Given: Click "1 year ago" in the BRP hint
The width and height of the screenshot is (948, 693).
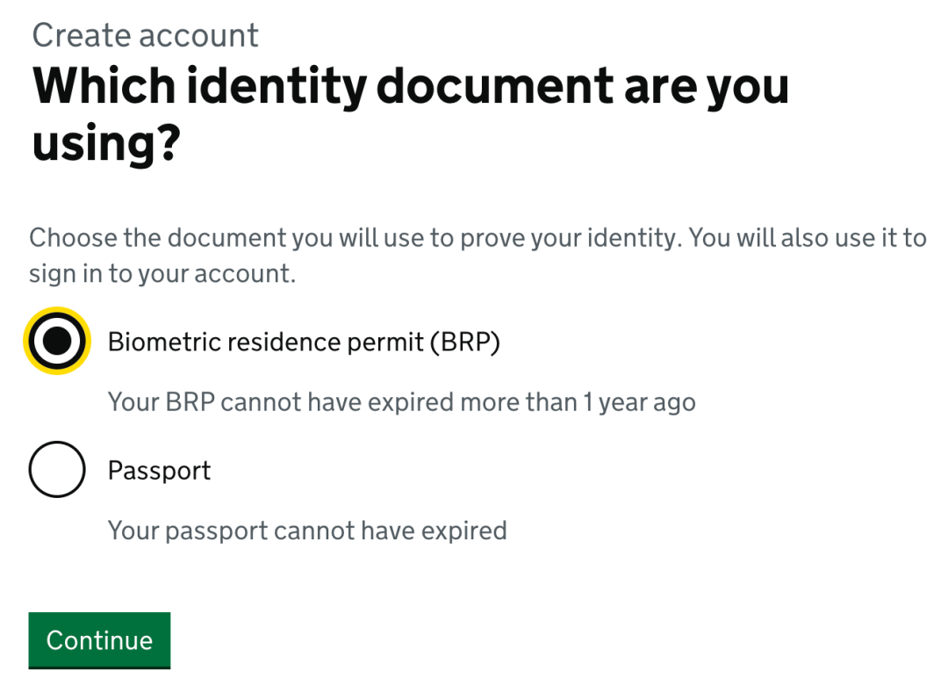Looking at the screenshot, I should pos(639,402).
